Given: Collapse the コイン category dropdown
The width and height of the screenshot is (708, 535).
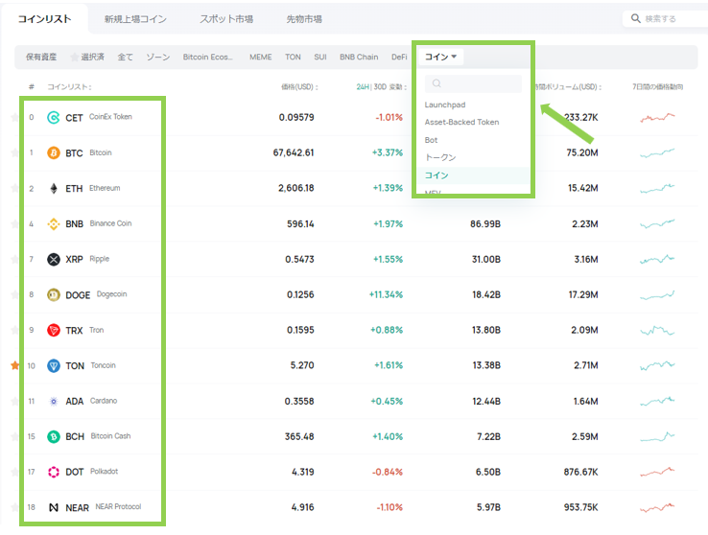Looking at the screenshot, I should coord(440,57).
